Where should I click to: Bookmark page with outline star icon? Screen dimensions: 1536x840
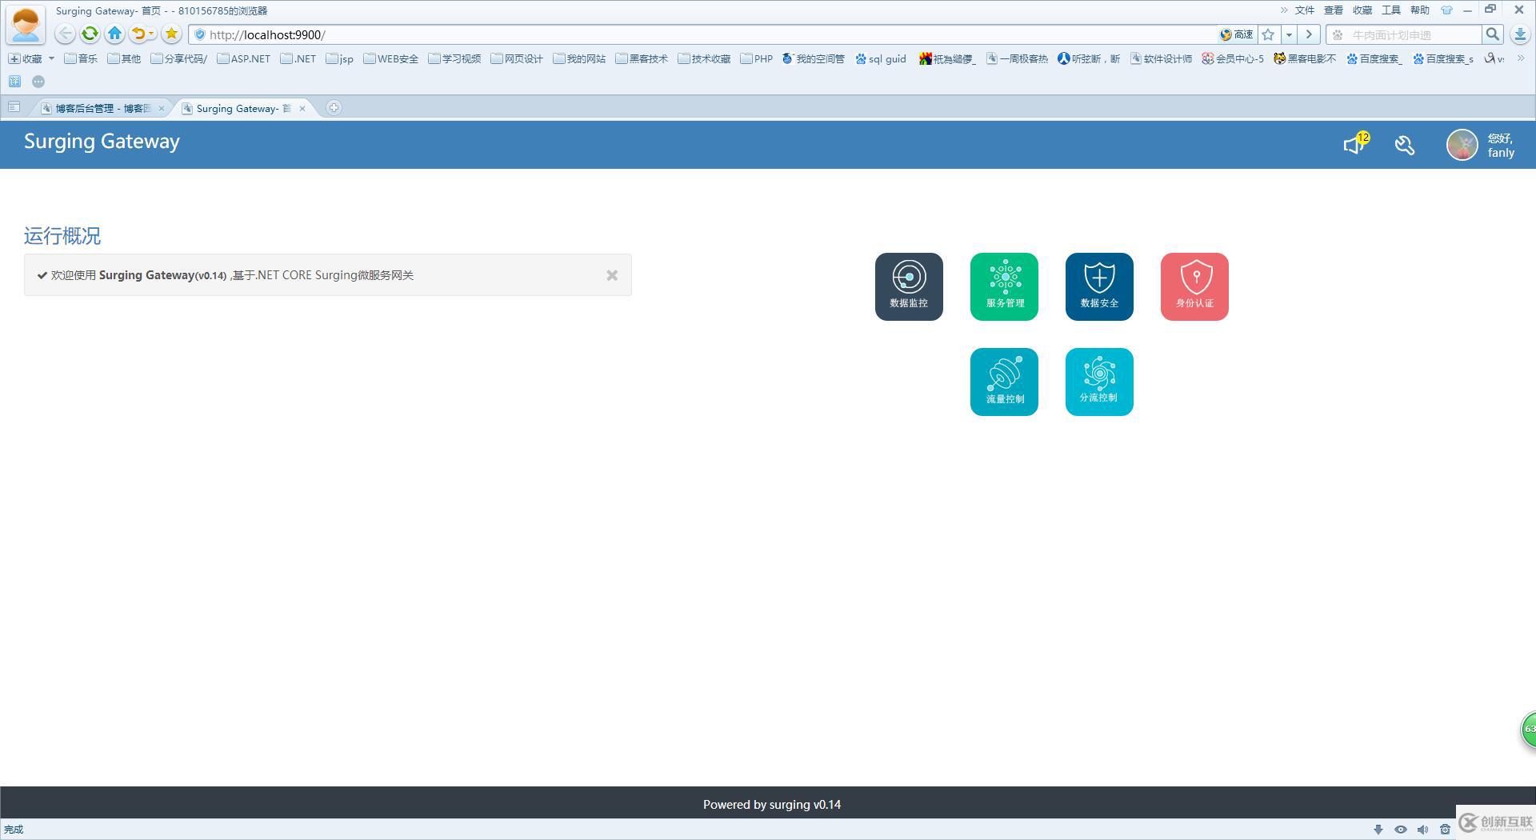pos(1268,34)
